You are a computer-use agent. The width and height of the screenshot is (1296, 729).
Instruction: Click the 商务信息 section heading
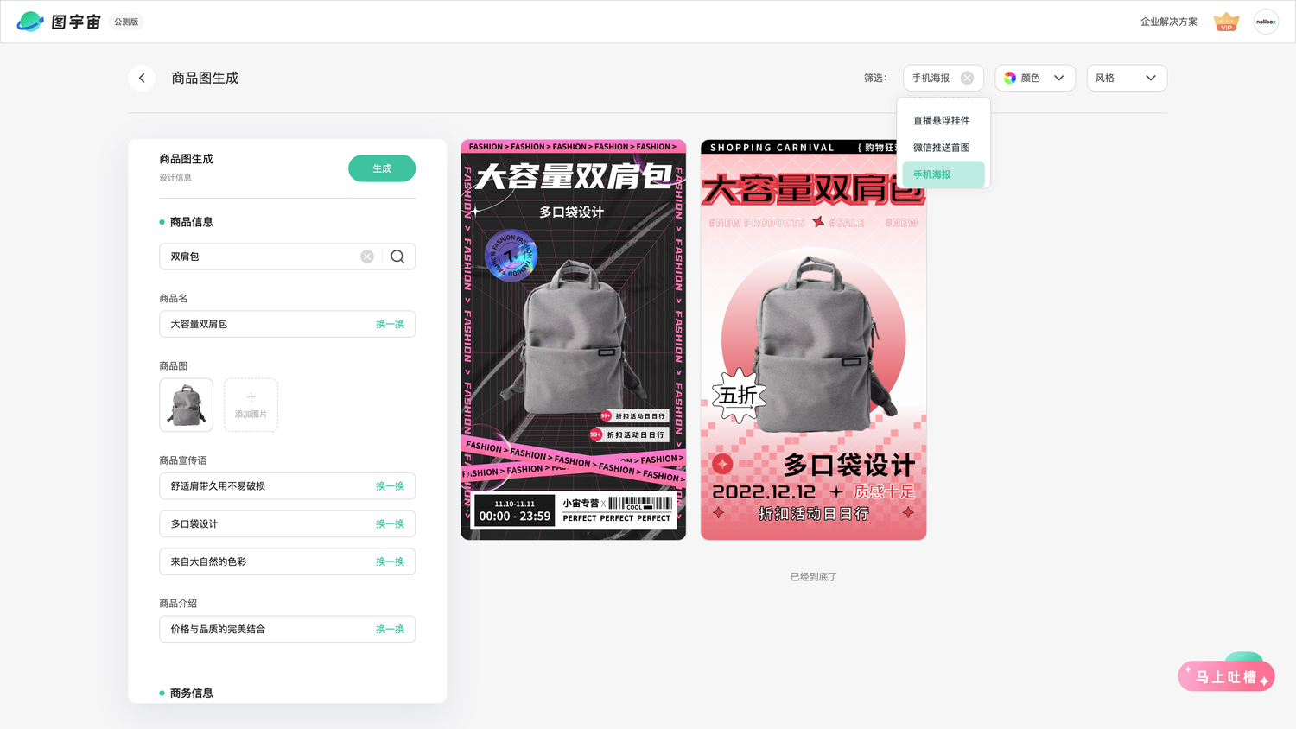tap(191, 693)
